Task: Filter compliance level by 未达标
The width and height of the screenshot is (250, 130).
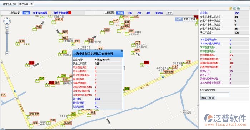Action: tap(159, 13)
